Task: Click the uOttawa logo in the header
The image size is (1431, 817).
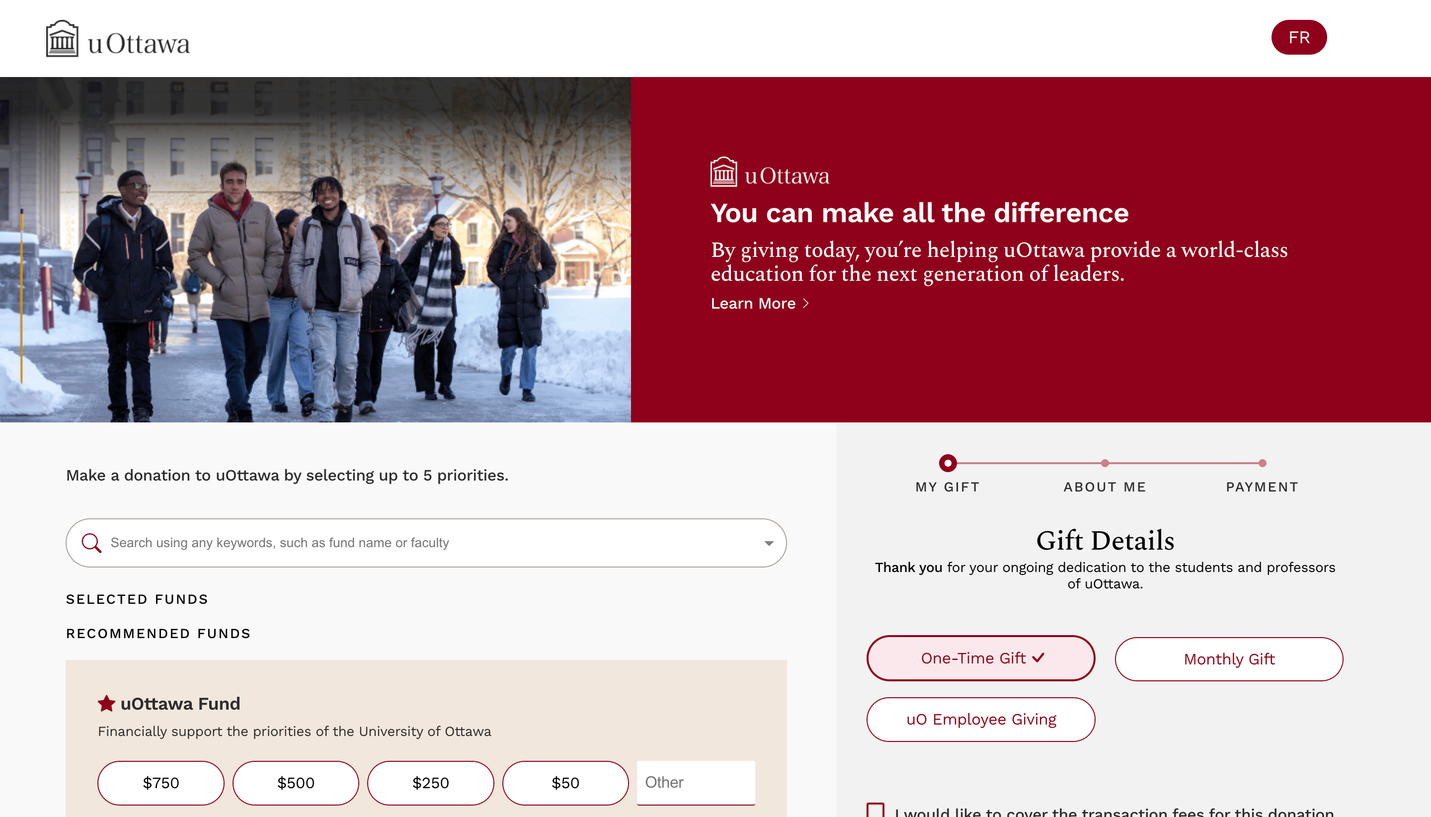Action: (x=118, y=39)
